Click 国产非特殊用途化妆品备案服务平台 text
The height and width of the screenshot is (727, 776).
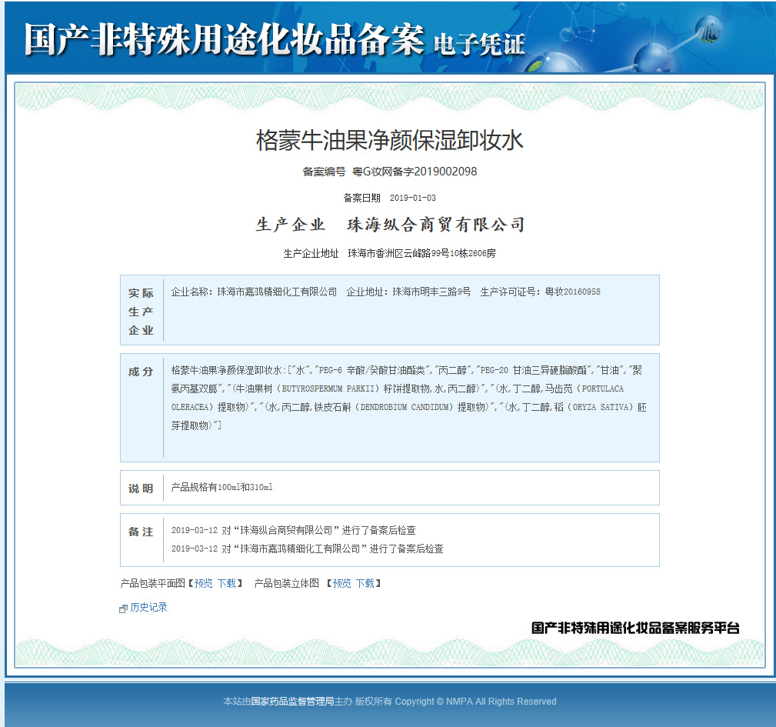[x=635, y=628]
